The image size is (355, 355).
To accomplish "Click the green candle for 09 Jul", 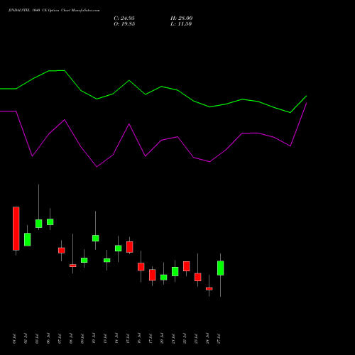I will tap(84, 260).
